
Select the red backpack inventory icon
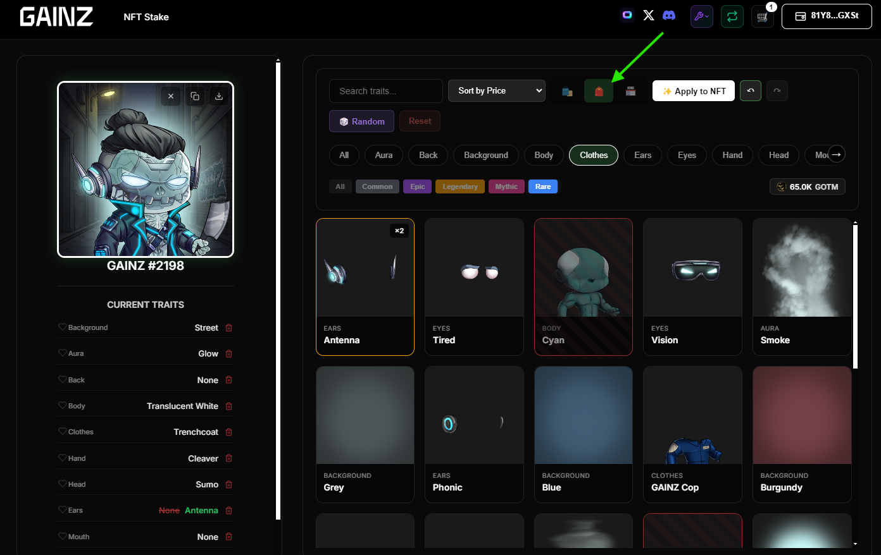pos(599,91)
